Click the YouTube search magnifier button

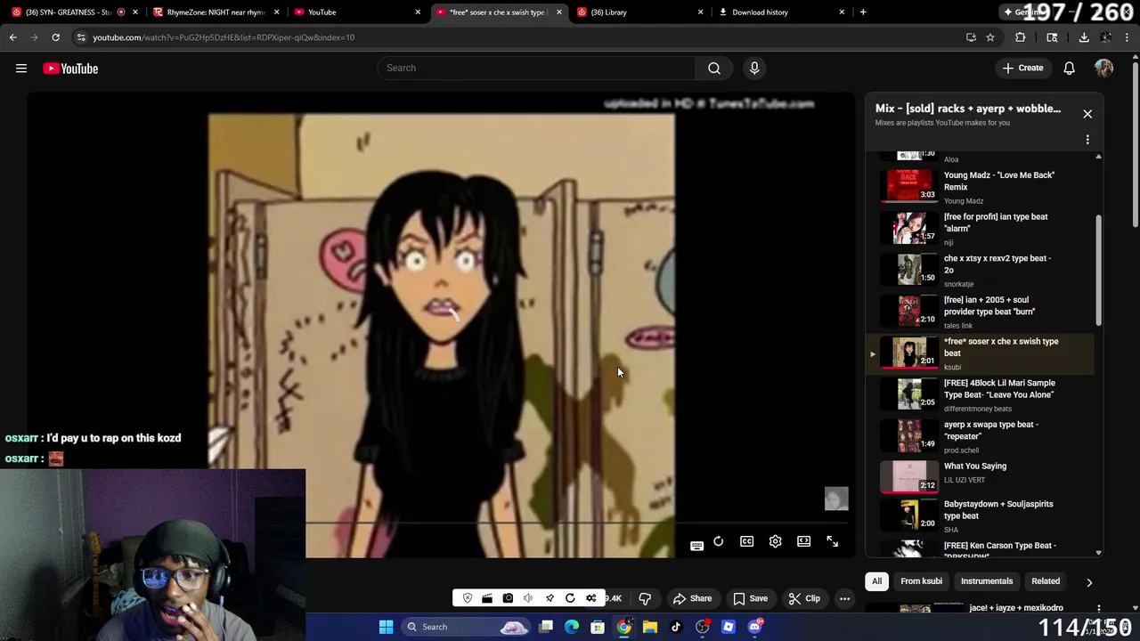tap(713, 68)
